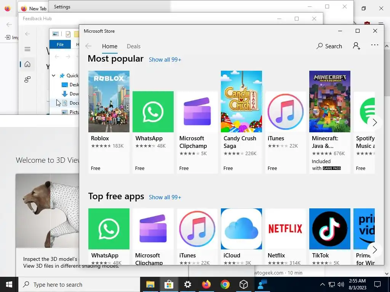Image resolution: width=390 pixels, height=292 pixels.
Task: Open File Explorer from the taskbar
Action: coord(150,284)
